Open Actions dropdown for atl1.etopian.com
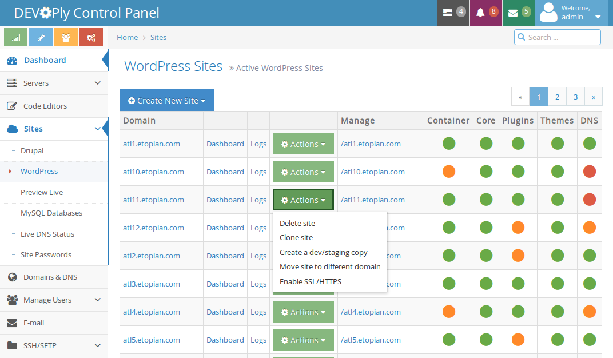The width and height of the screenshot is (613, 358). (x=303, y=144)
